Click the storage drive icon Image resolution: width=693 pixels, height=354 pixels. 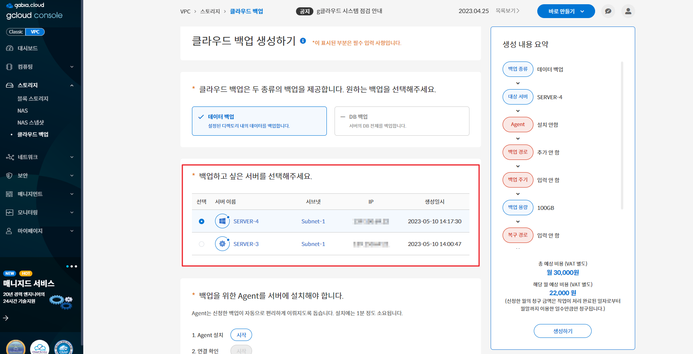click(x=10, y=85)
